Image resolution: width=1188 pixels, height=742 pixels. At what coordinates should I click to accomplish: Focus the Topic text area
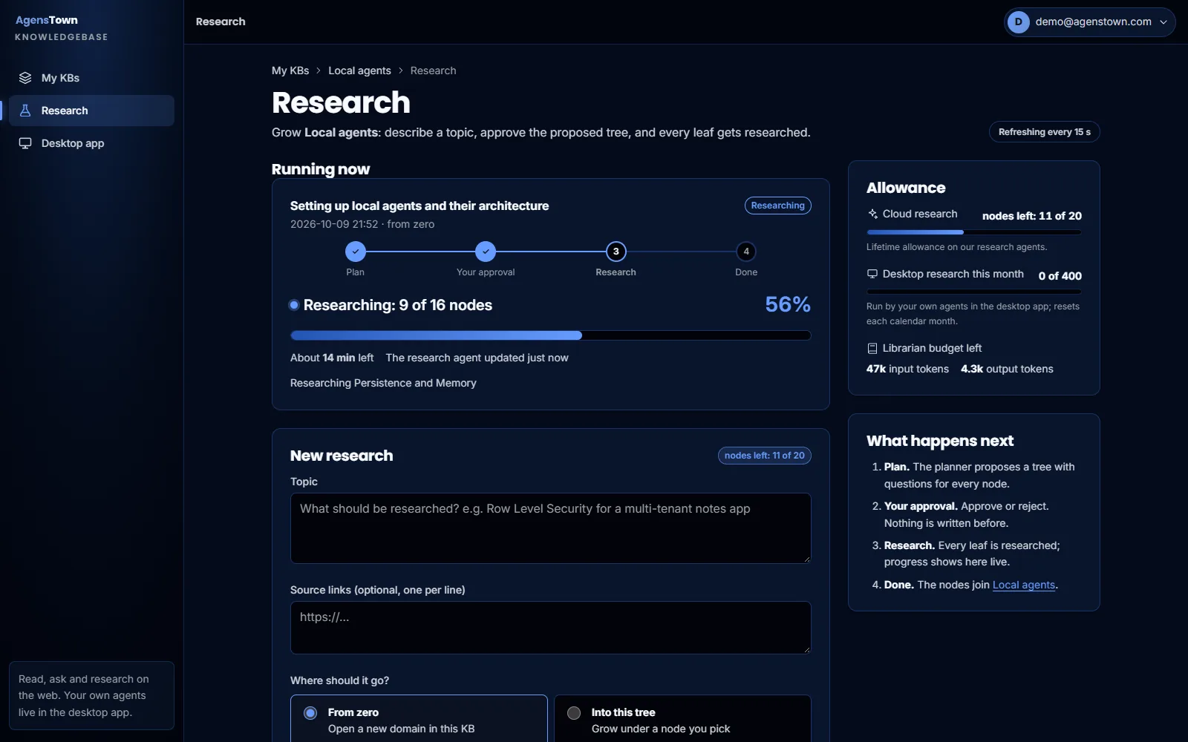click(550, 528)
